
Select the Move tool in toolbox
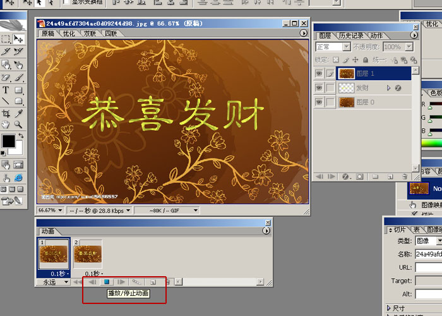pyautogui.click(x=18, y=39)
